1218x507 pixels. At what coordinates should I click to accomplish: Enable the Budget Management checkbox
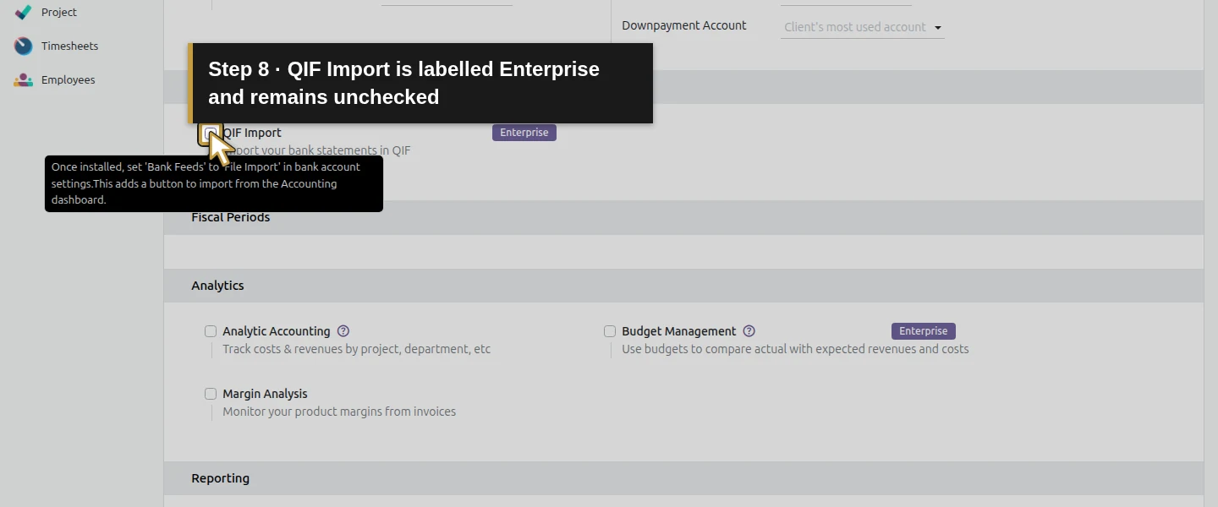[x=610, y=331]
